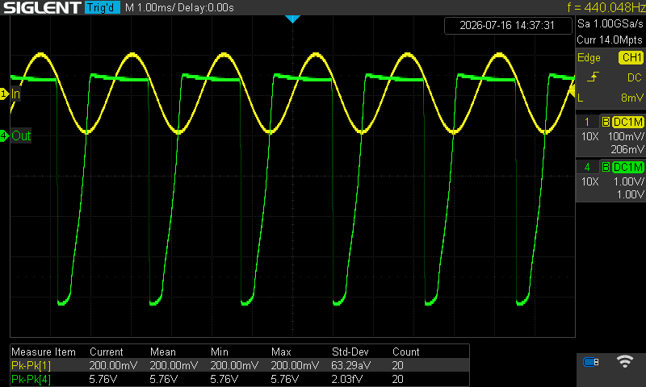Click the yellow In channel label
The image size is (646, 387).
click(15, 94)
